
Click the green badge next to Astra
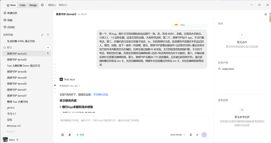(17, 140)
